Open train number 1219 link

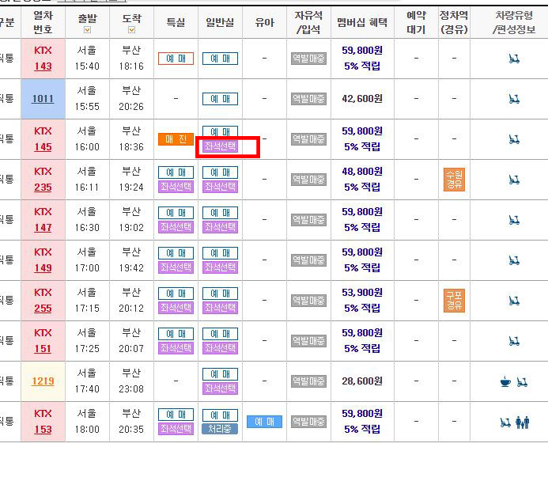pyautogui.click(x=43, y=381)
